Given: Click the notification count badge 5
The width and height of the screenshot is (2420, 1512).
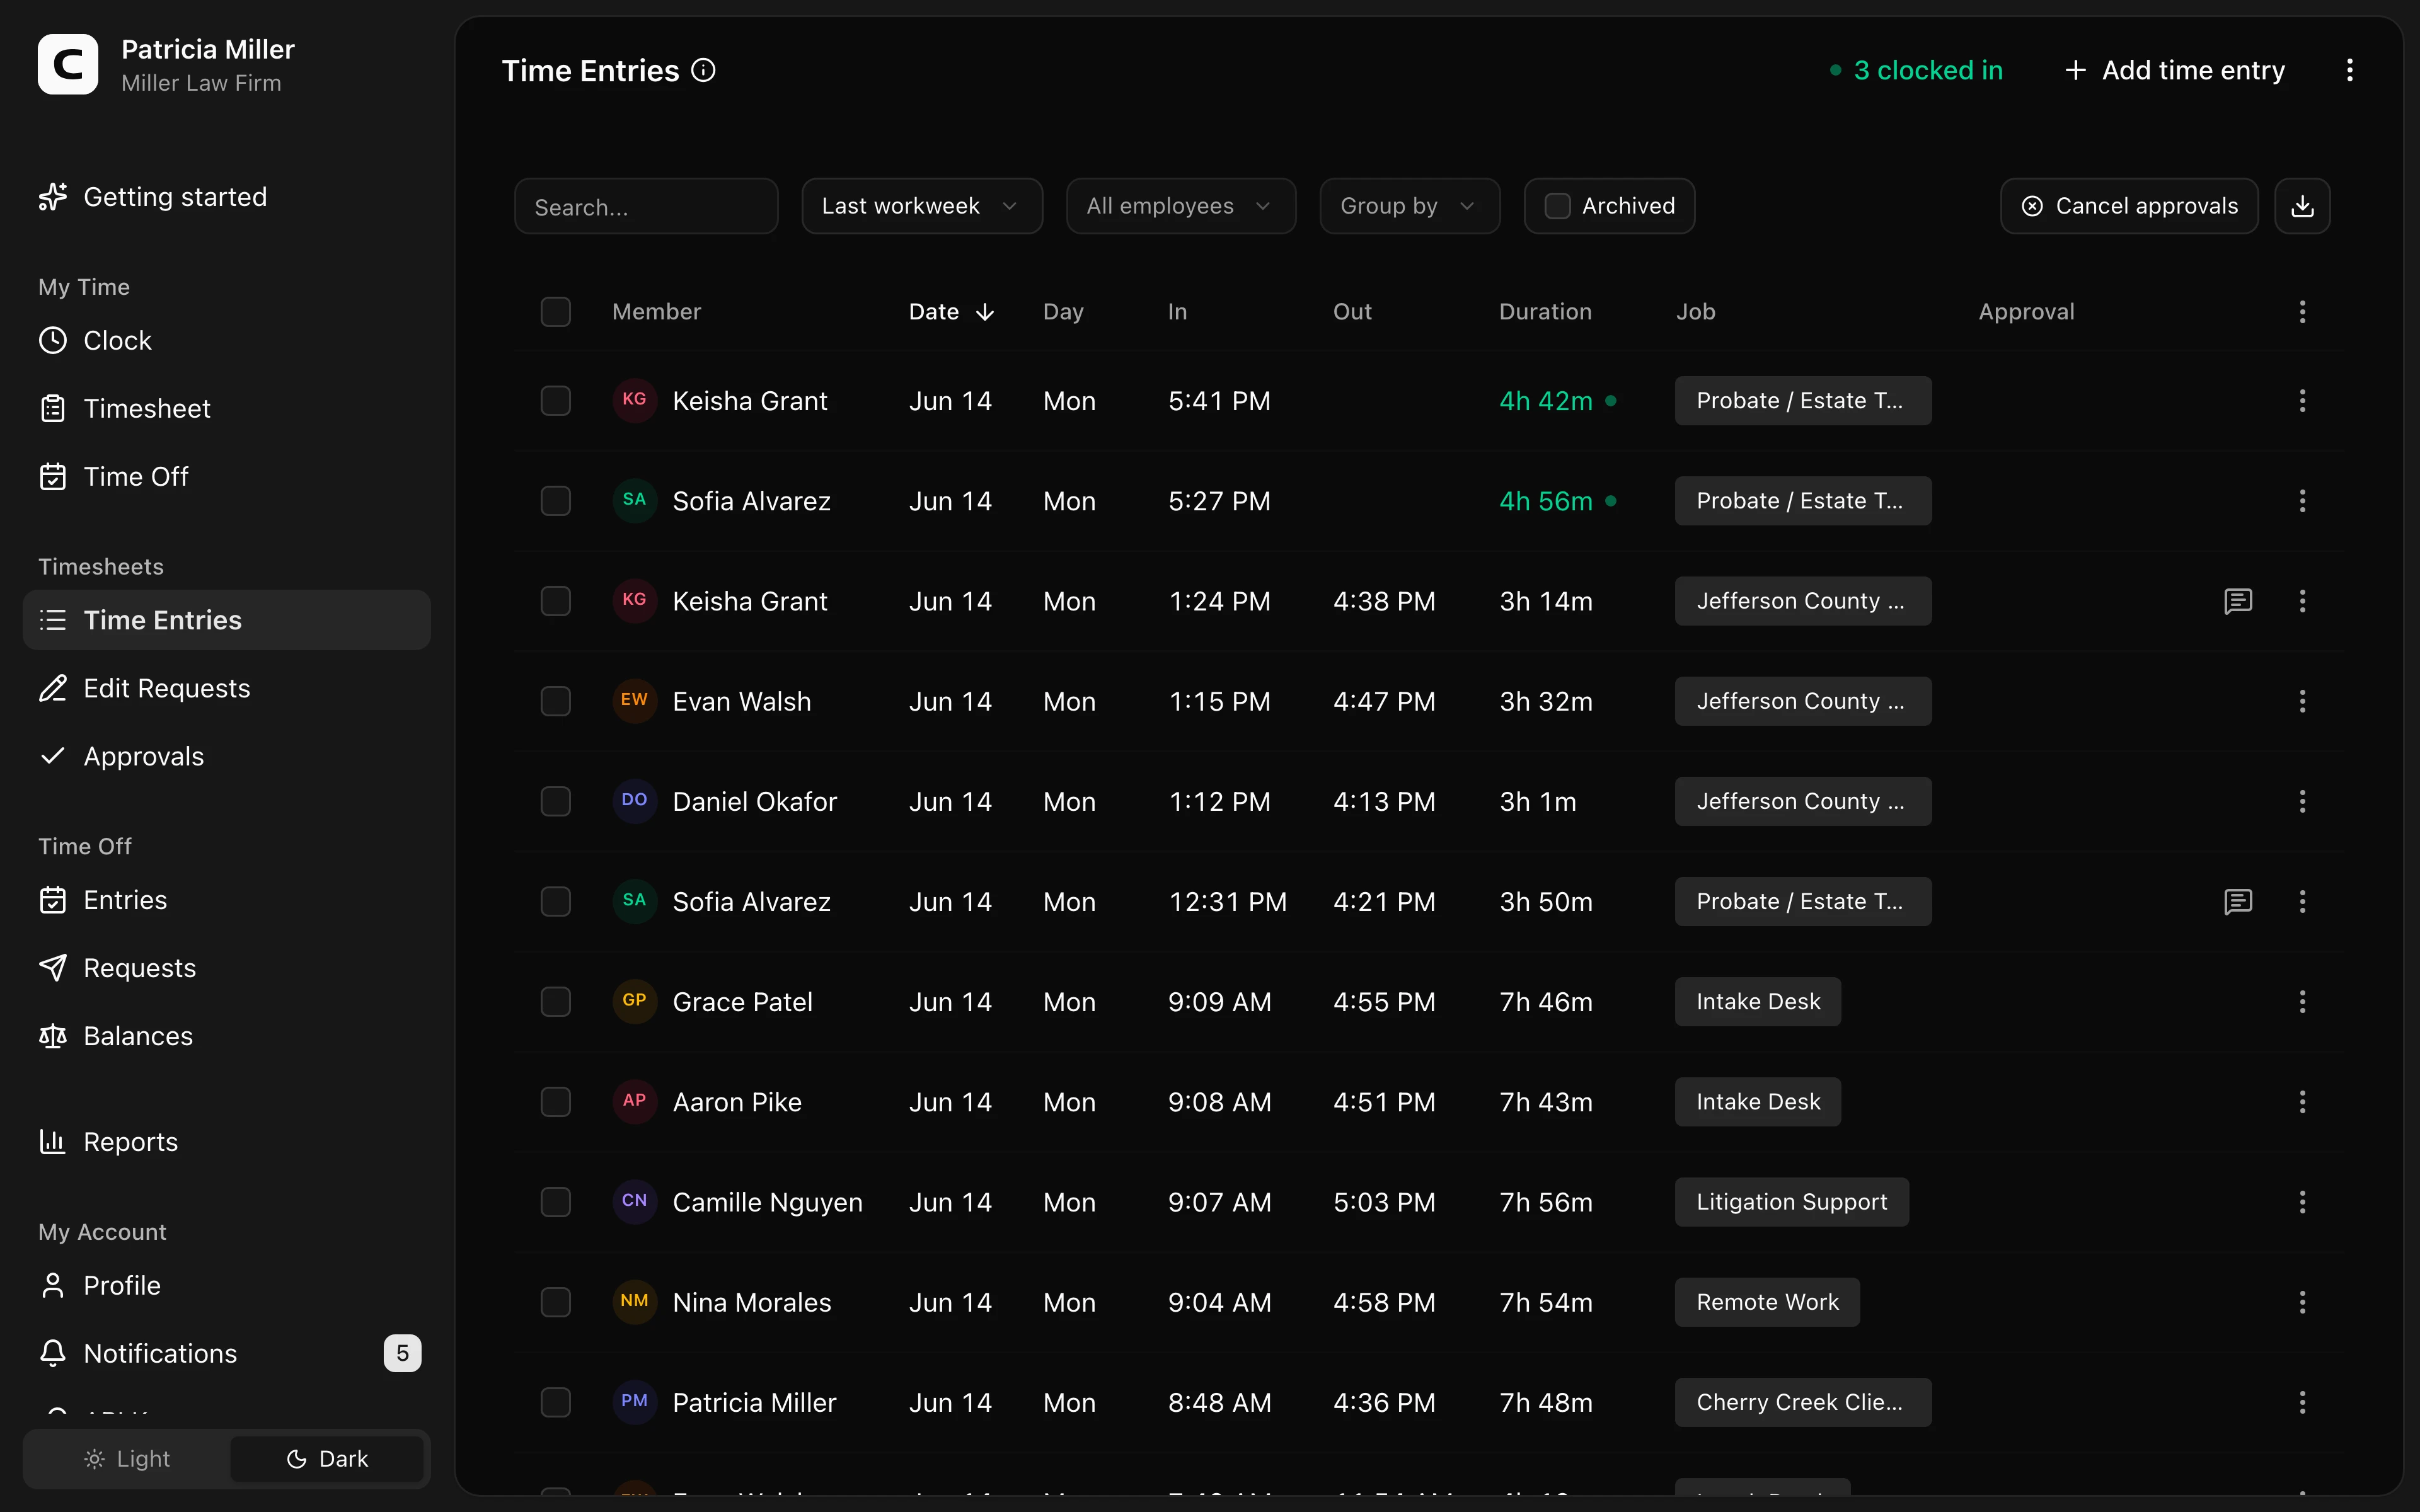Looking at the screenshot, I should [402, 1353].
